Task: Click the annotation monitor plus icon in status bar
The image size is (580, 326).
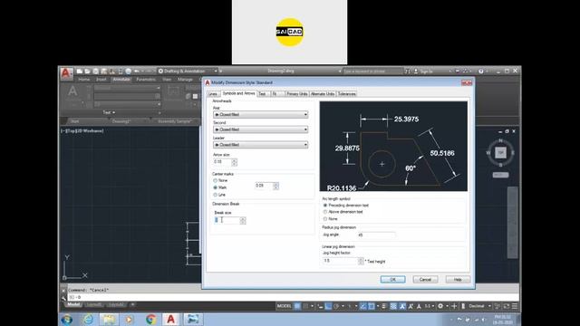Action: coord(454,306)
